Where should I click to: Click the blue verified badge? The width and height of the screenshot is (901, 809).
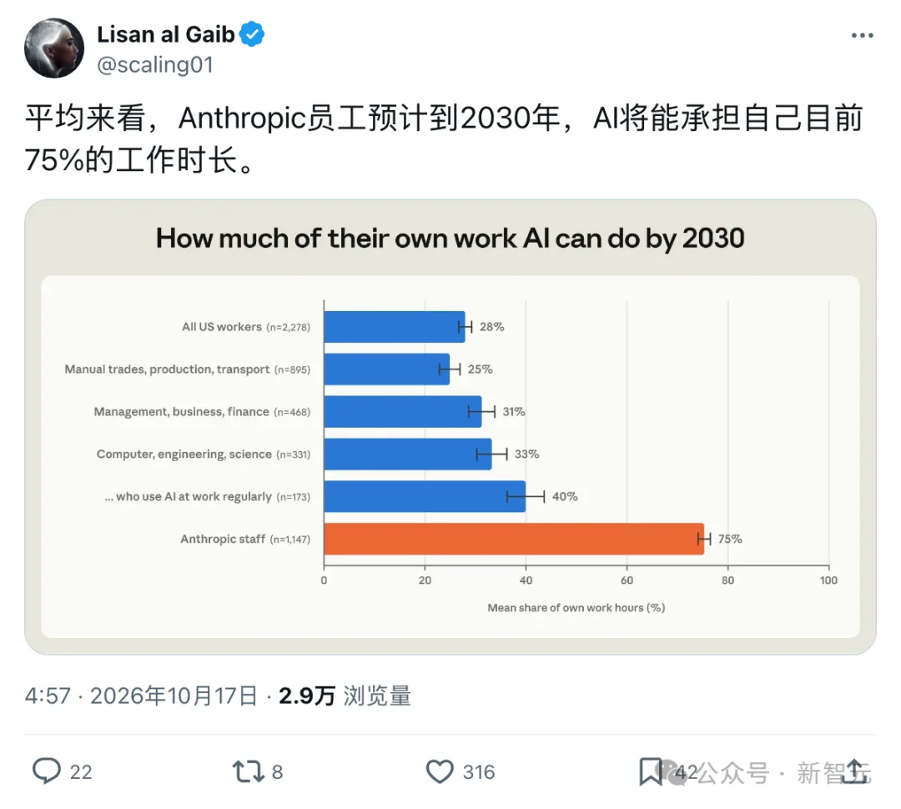tap(252, 34)
